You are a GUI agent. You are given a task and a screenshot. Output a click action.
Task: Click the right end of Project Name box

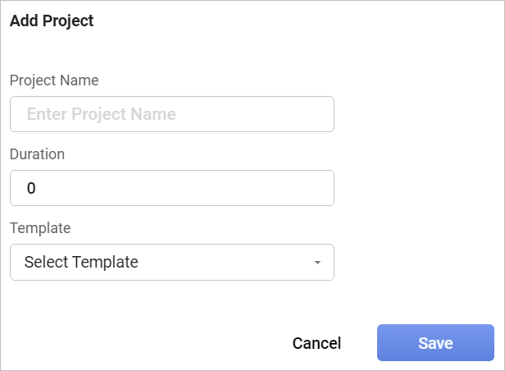(x=320, y=114)
